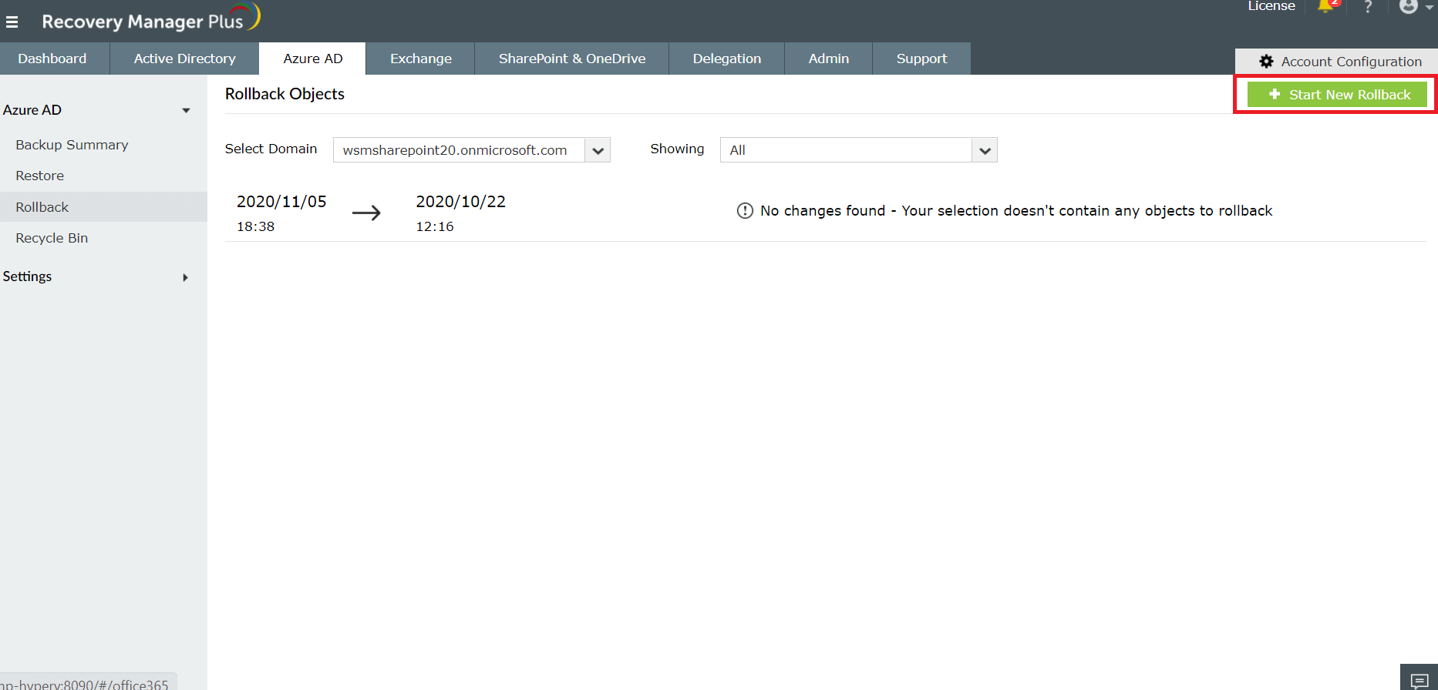The image size is (1438, 690).
Task: Collapse the Azure AD sidebar section
Action: pos(186,111)
